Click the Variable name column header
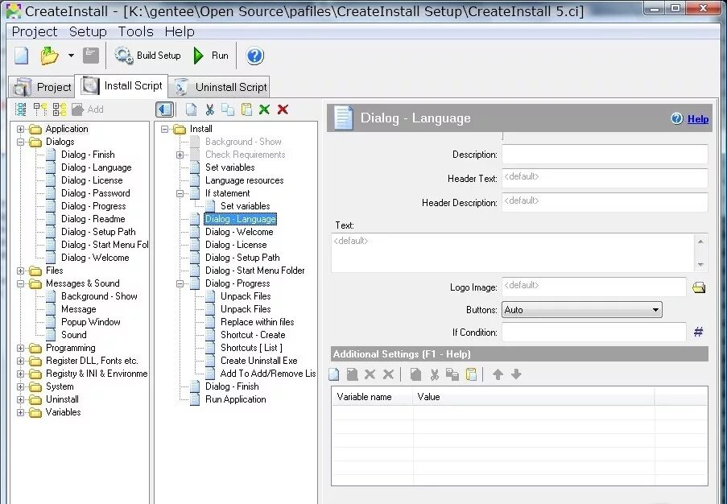The image size is (727, 504). point(372,397)
